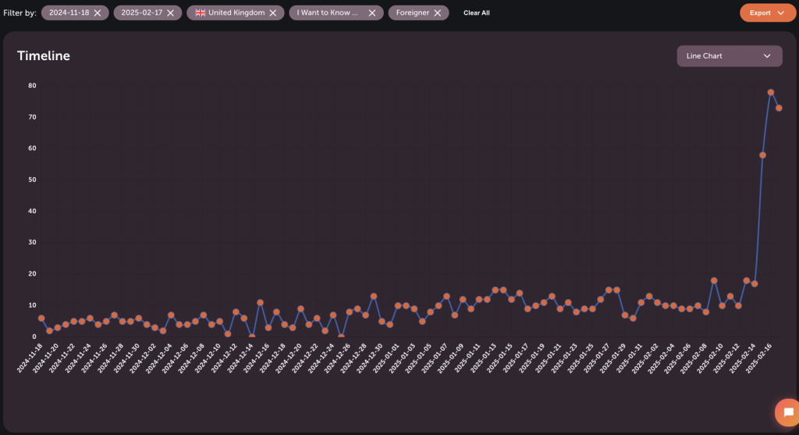This screenshot has height=435, width=799.
Task: Click the 'Filter by:' label
Action: point(20,12)
